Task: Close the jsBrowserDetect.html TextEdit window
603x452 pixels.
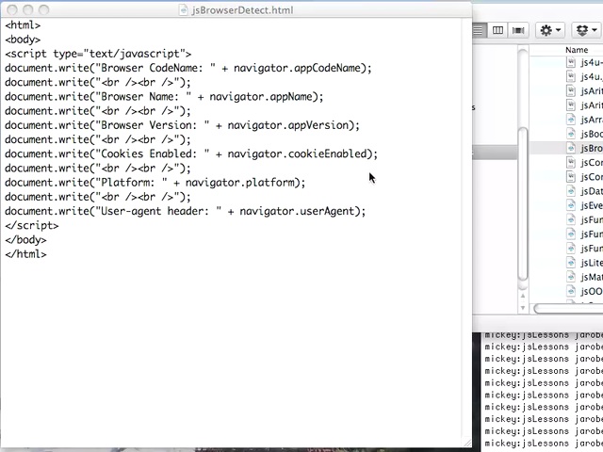Action: (12, 9)
